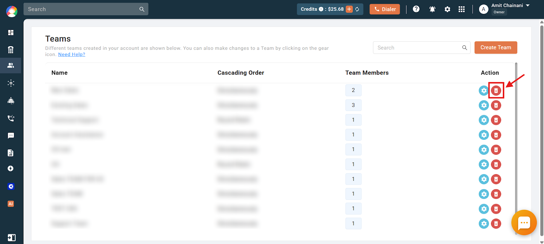Click the Credits info icon

point(321,9)
